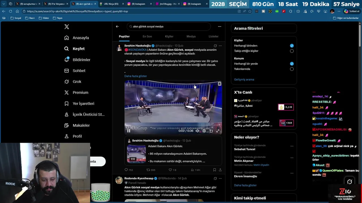Click the search box with 'akın gürlek sosyal medya'
The image size is (362, 203).
click(x=169, y=27)
